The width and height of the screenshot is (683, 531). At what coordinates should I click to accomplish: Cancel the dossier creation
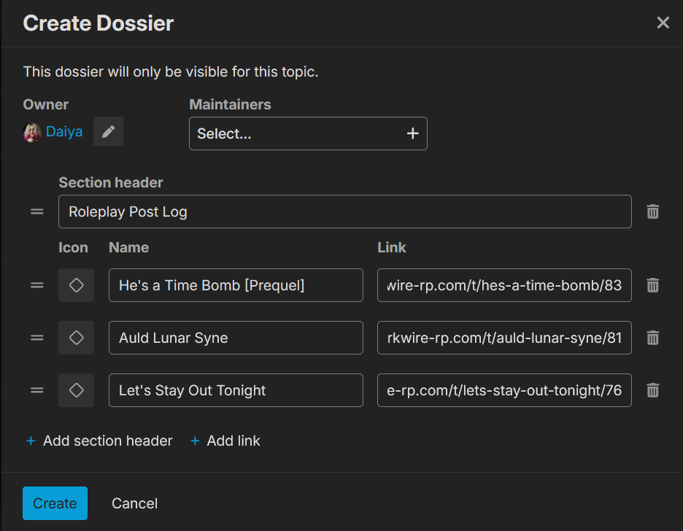134,503
